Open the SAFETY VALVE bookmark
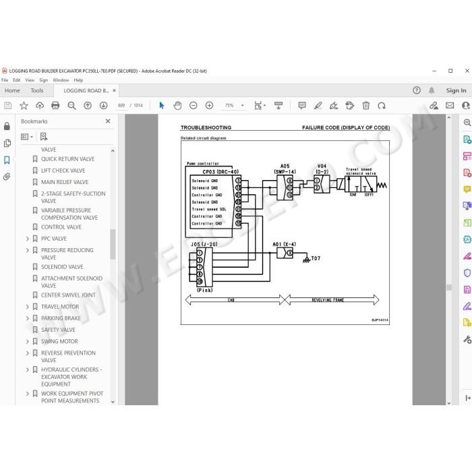This screenshot has height=472, width=472. coord(59,330)
